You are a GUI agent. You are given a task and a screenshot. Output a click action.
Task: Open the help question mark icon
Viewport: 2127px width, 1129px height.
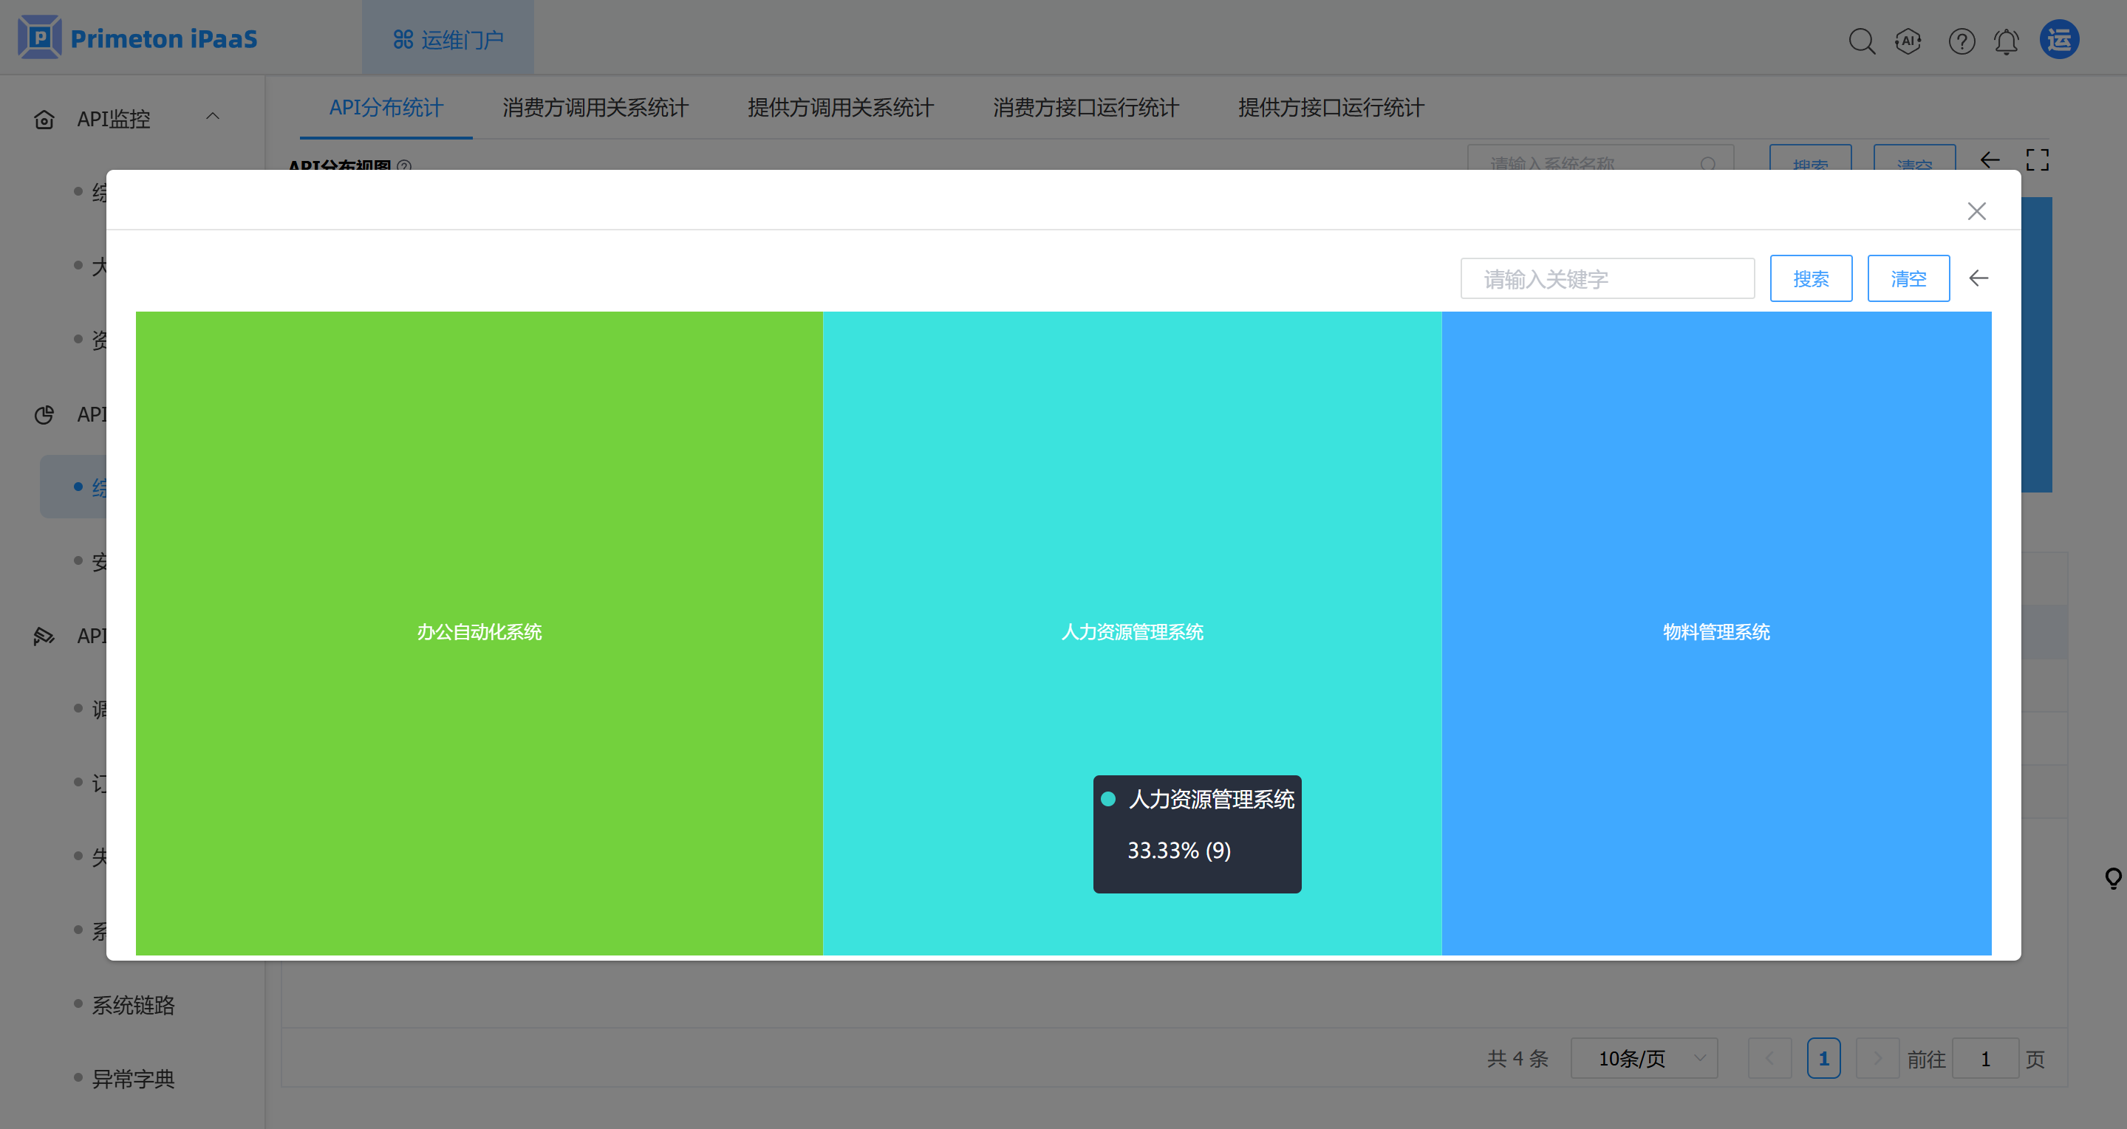click(x=1961, y=41)
